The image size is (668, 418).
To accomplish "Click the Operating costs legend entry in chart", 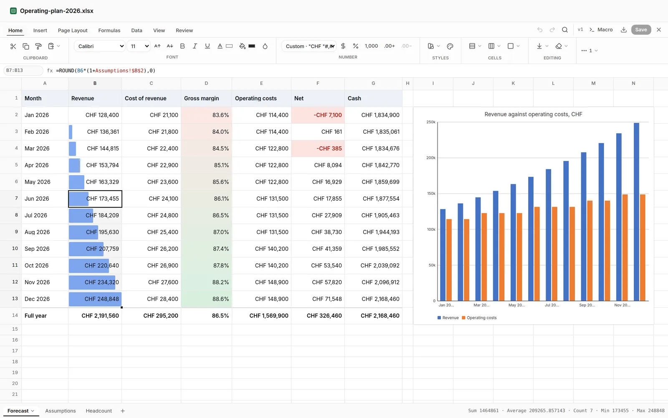I will 479,318.
